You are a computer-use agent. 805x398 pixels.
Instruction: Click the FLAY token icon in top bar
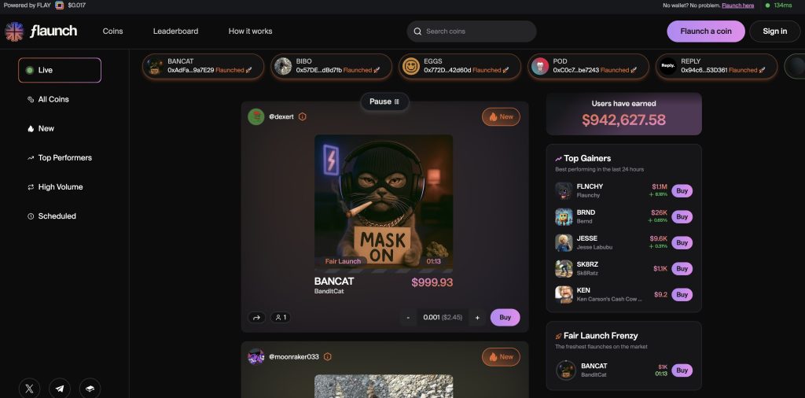pyautogui.click(x=60, y=6)
